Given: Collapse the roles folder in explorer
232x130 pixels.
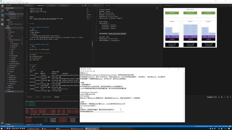Looking at the screenshot, I should click(x=10, y=38).
